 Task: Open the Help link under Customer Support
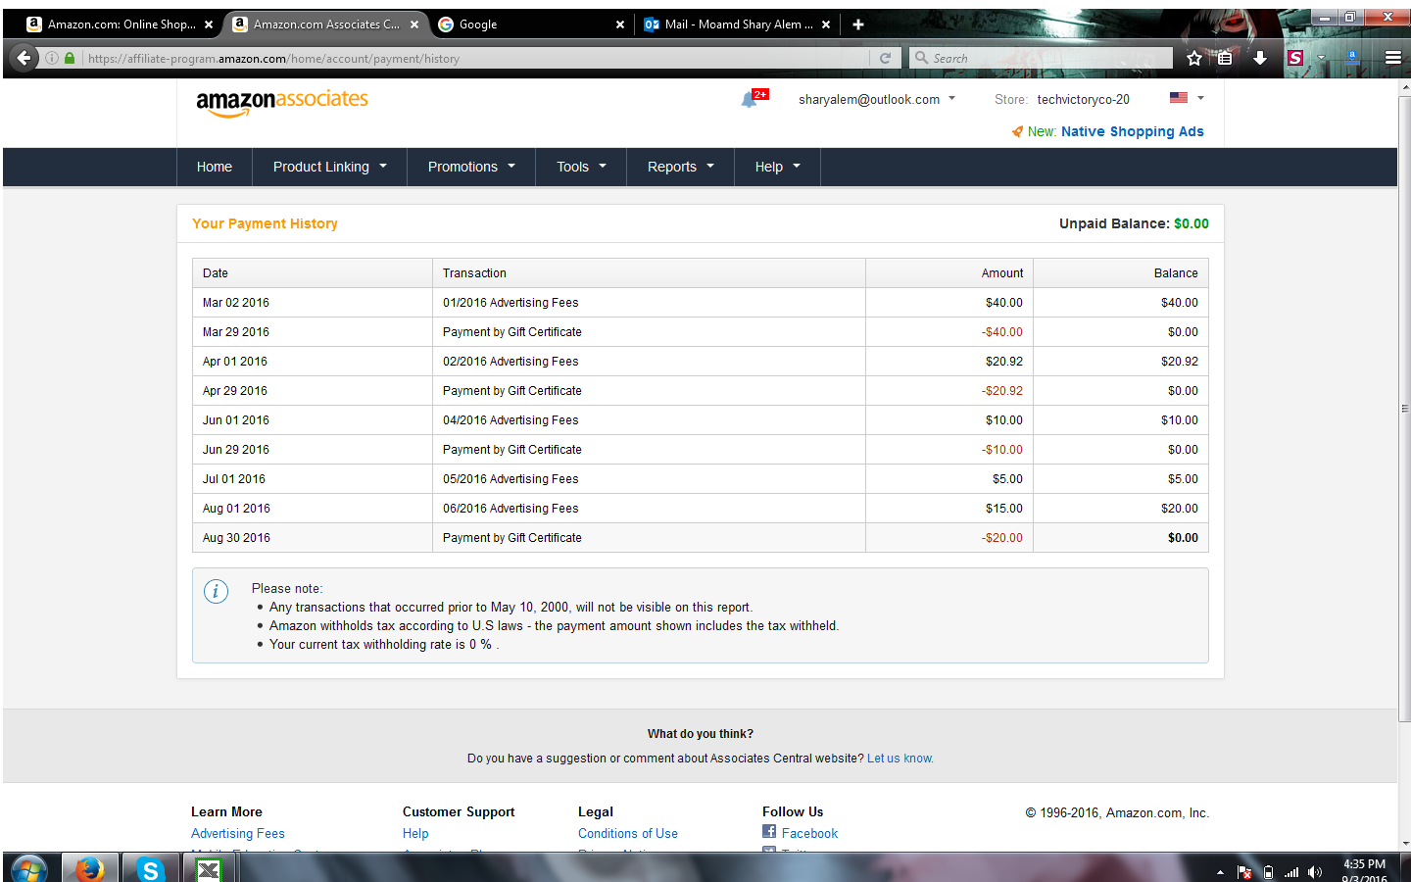(x=415, y=834)
